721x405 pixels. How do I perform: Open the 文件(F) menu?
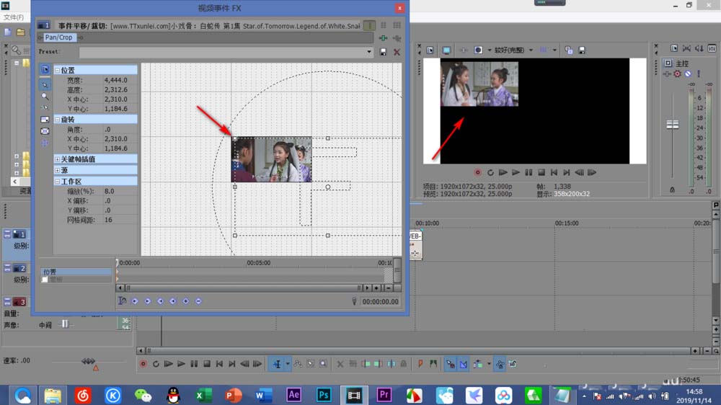click(x=14, y=17)
